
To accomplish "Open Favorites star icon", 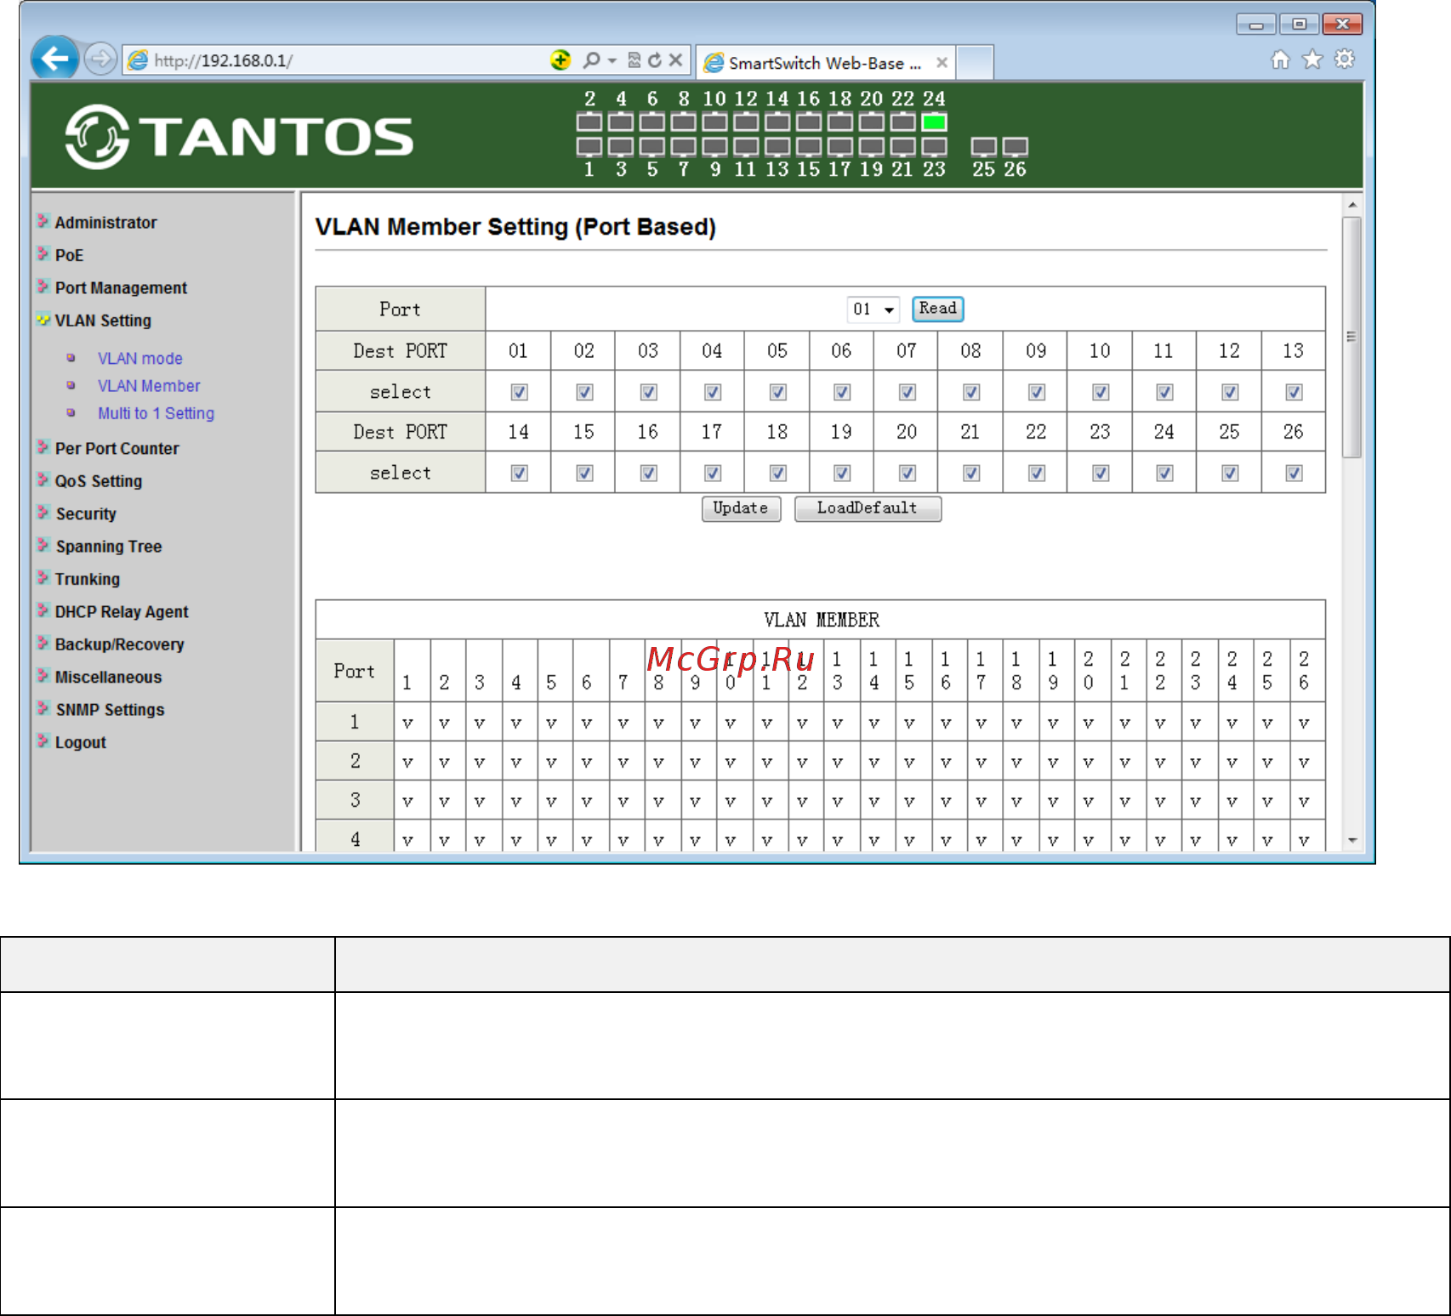I will [x=1312, y=60].
